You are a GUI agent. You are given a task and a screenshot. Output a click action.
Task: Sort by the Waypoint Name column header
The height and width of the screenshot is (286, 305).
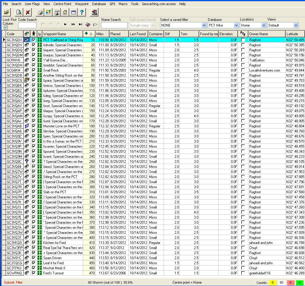coord(63,34)
